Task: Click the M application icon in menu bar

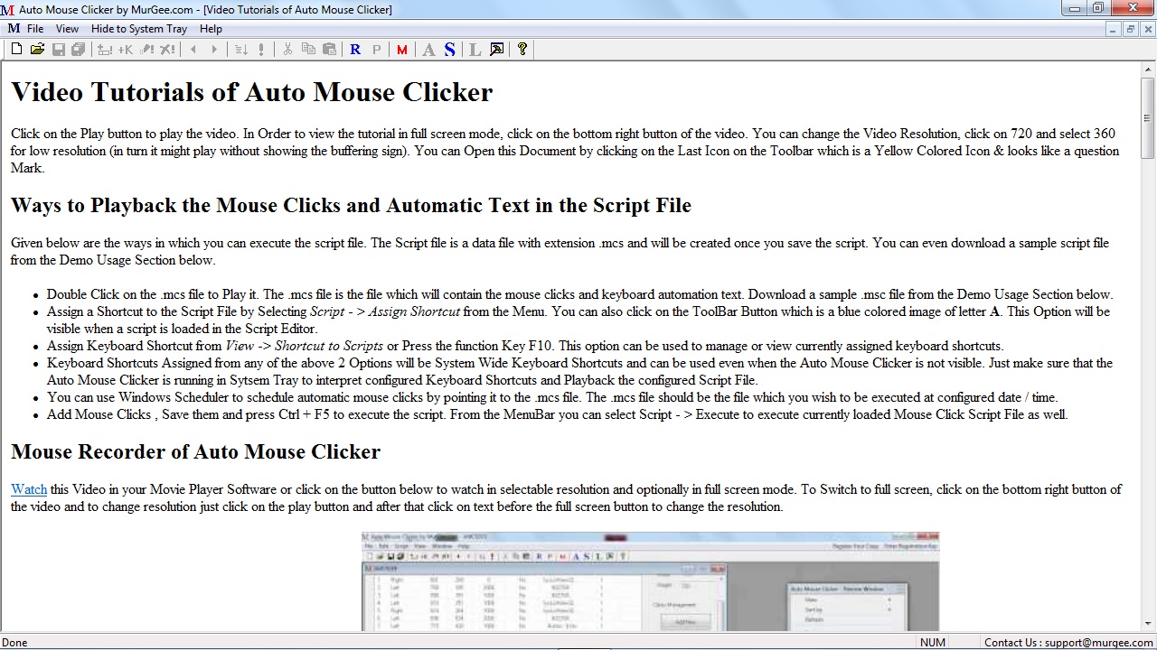Action: [14, 29]
